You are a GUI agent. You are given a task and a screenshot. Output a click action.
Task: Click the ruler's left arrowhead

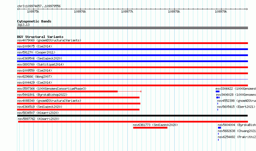click(18, 9)
